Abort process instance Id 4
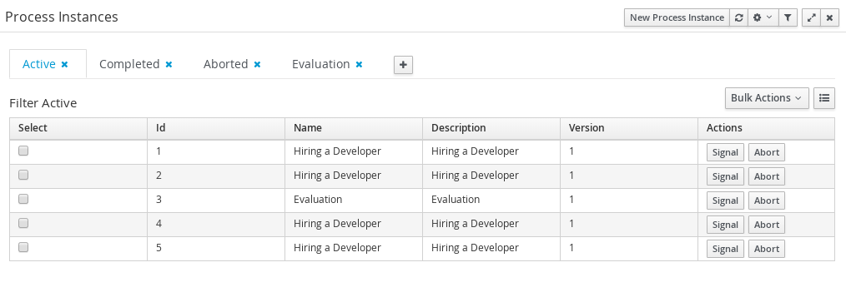The image size is (846, 302). [766, 225]
